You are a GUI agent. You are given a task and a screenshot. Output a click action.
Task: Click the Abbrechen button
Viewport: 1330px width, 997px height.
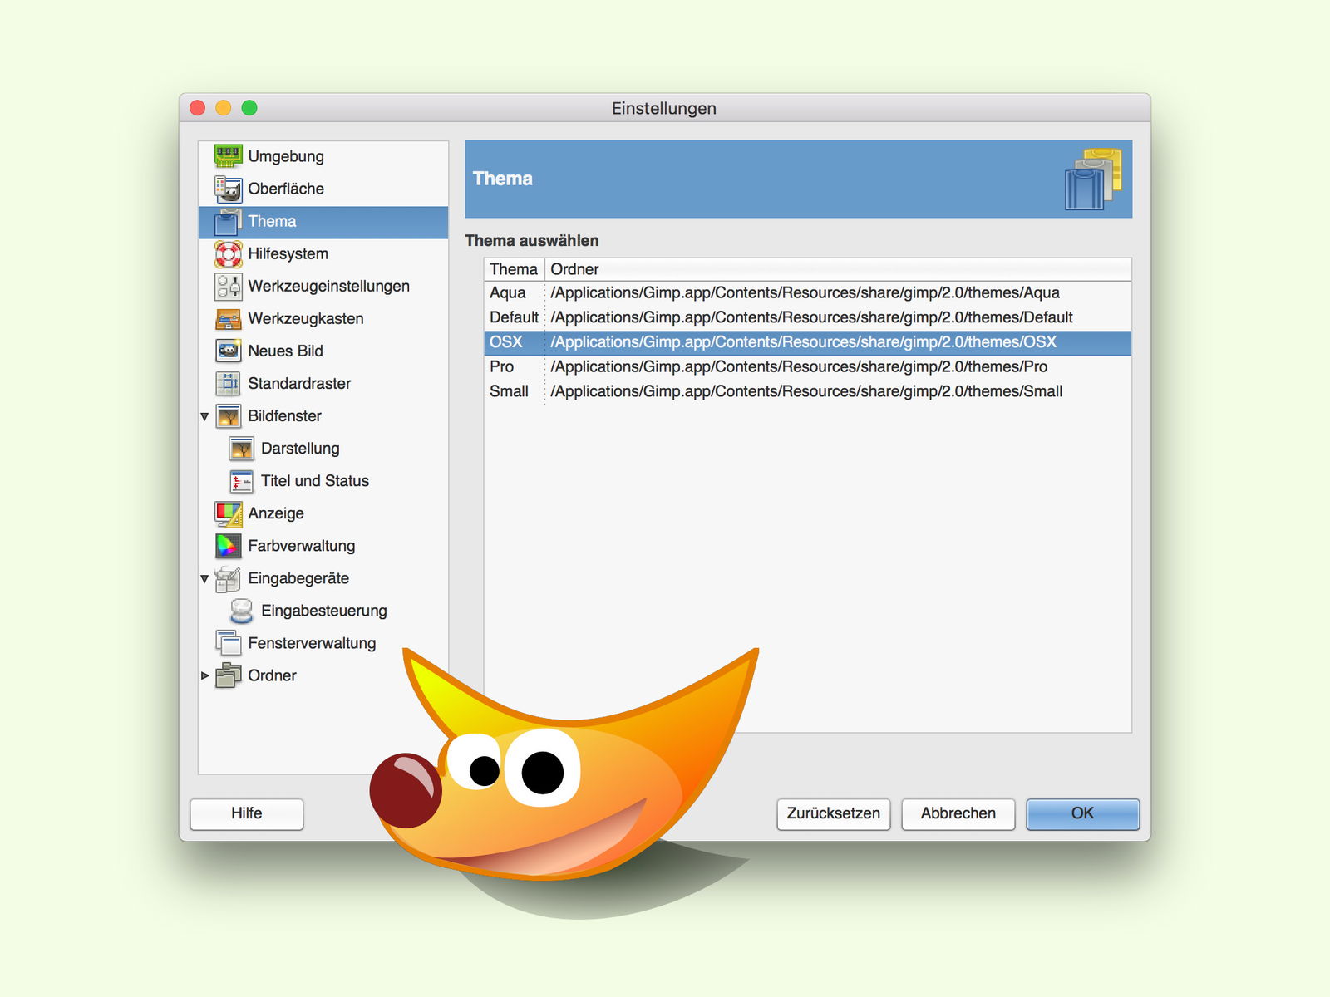tap(958, 813)
